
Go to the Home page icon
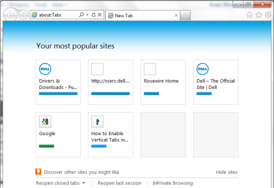click(249, 15)
